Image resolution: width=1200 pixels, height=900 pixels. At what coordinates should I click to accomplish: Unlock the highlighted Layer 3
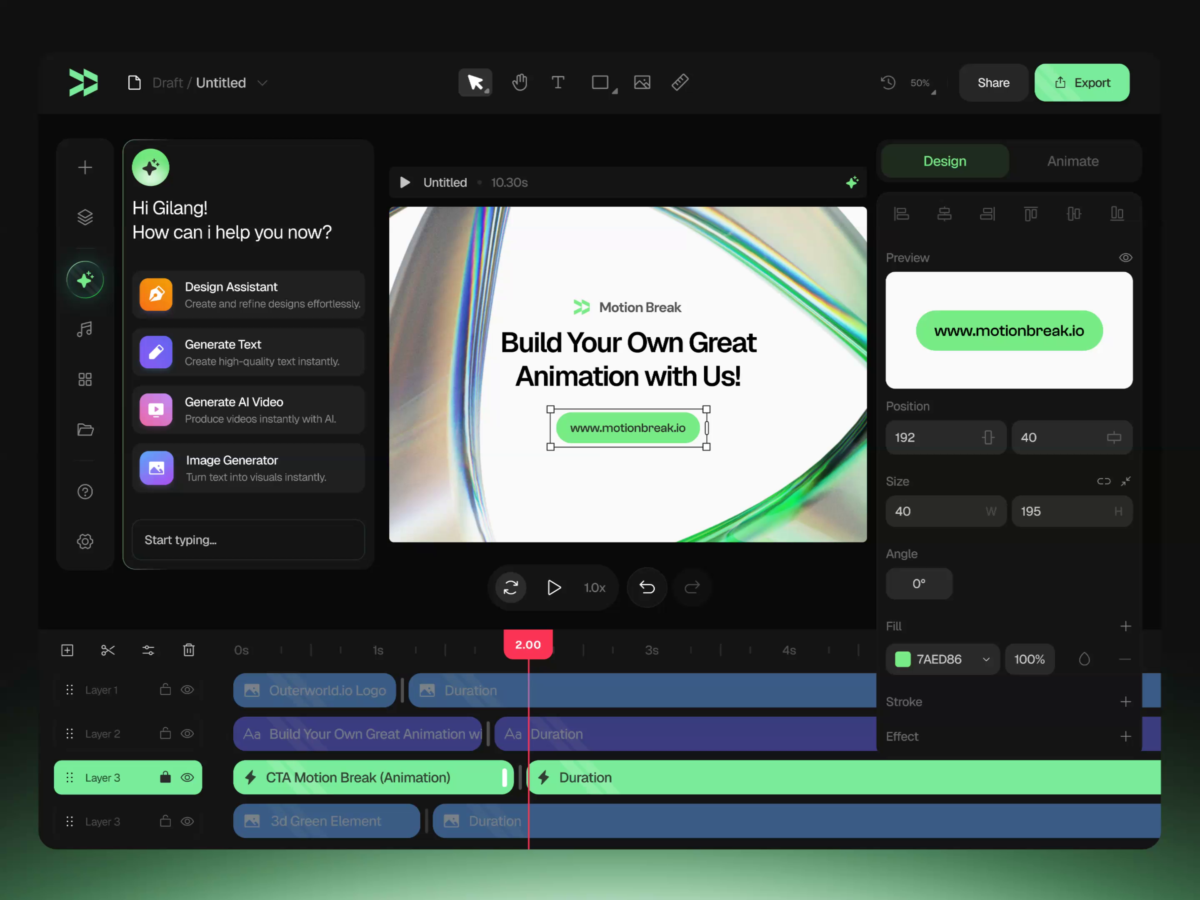point(165,777)
